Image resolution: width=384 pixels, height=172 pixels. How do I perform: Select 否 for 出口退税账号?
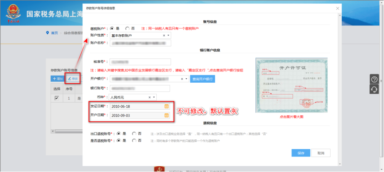tap(134, 134)
